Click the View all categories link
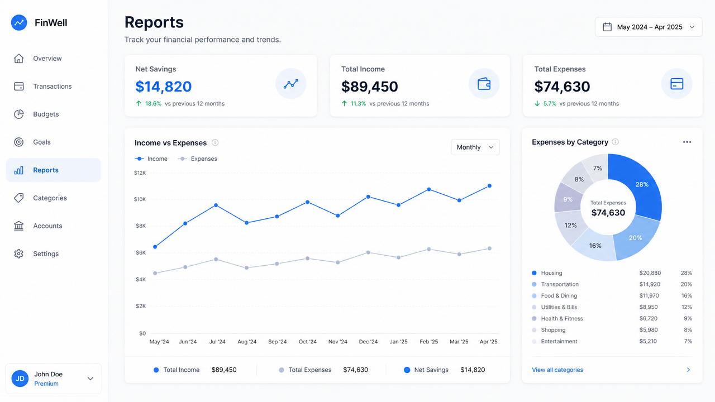This screenshot has width=715, height=402. 557,370
